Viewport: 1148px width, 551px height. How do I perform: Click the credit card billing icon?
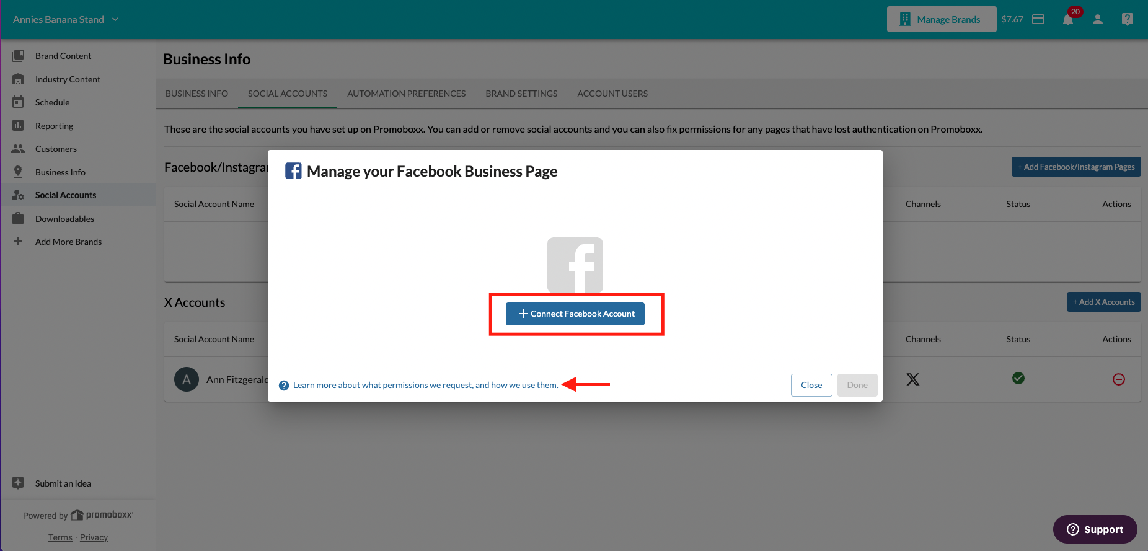pyautogui.click(x=1038, y=19)
